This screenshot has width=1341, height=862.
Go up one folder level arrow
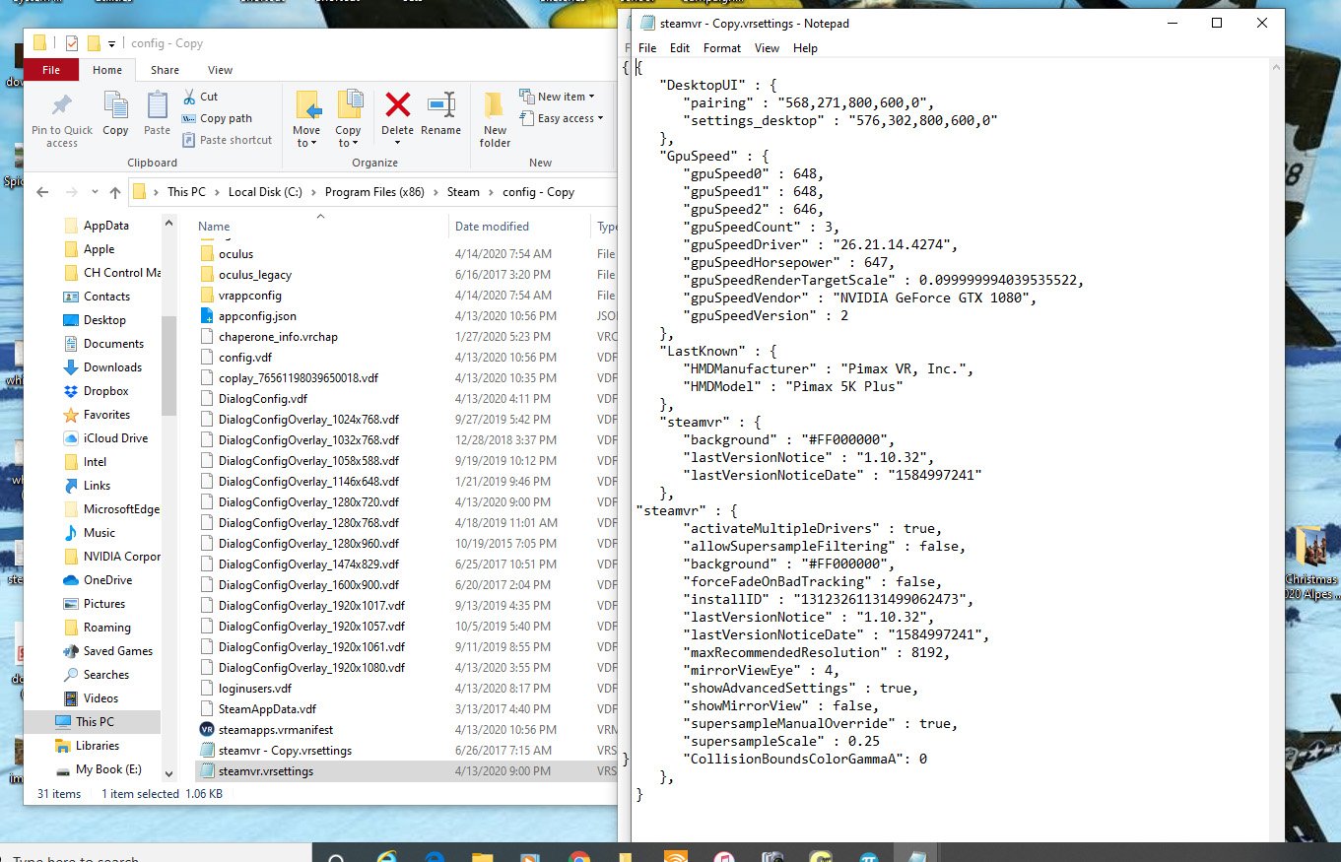click(115, 192)
